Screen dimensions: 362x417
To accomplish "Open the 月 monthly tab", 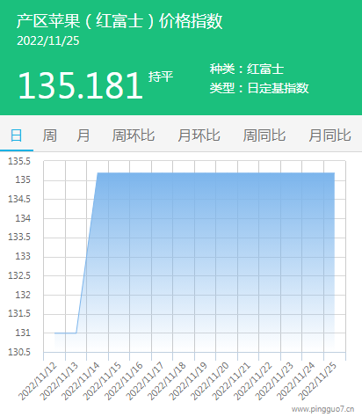I will tap(83, 135).
